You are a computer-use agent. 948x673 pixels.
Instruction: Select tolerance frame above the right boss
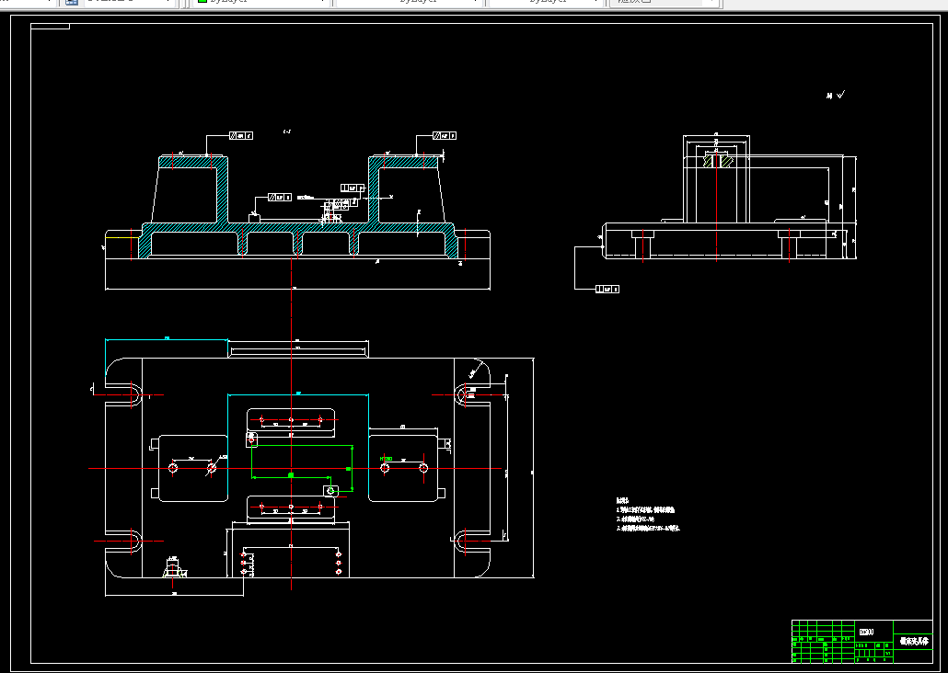(445, 136)
